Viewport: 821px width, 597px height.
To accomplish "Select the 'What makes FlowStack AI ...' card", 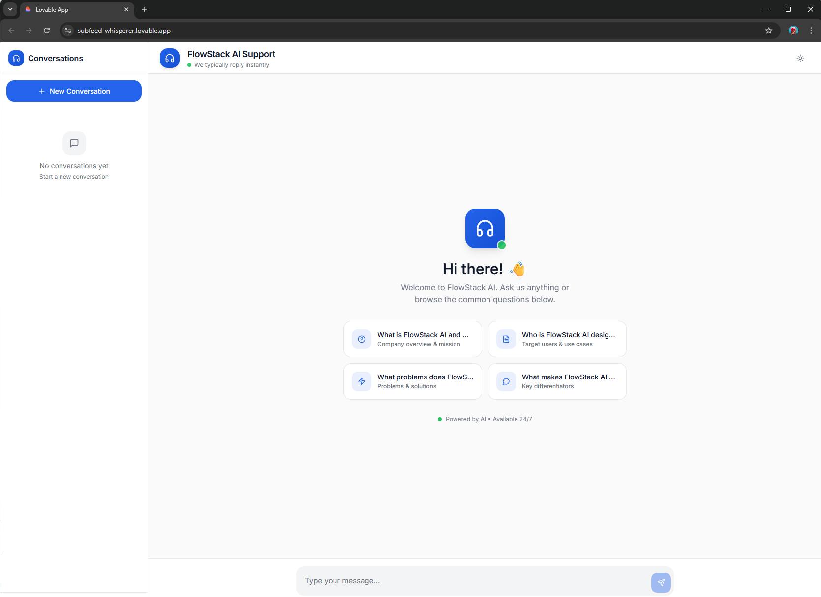I will coord(557,381).
